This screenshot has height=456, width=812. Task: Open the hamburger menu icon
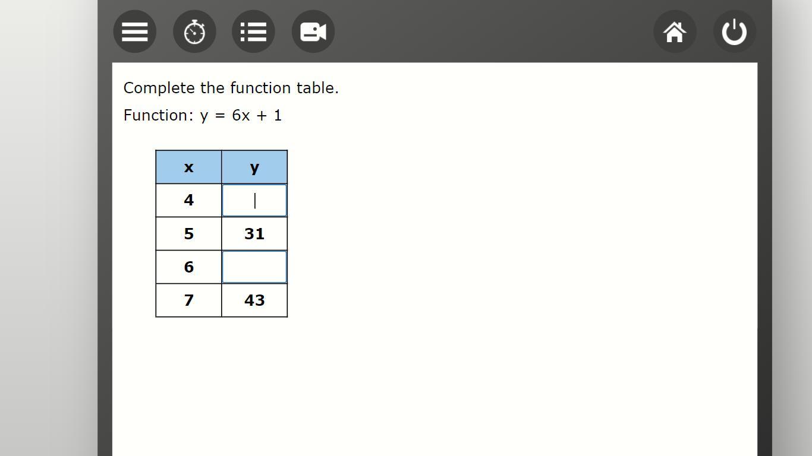pos(135,31)
